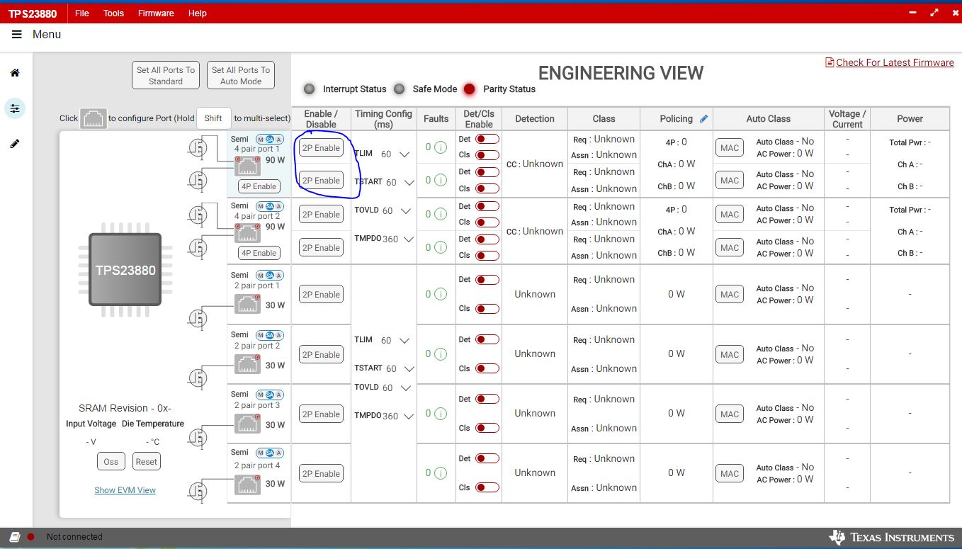Click Set All Ports To Standard
The width and height of the screenshot is (962, 549).
click(x=166, y=75)
